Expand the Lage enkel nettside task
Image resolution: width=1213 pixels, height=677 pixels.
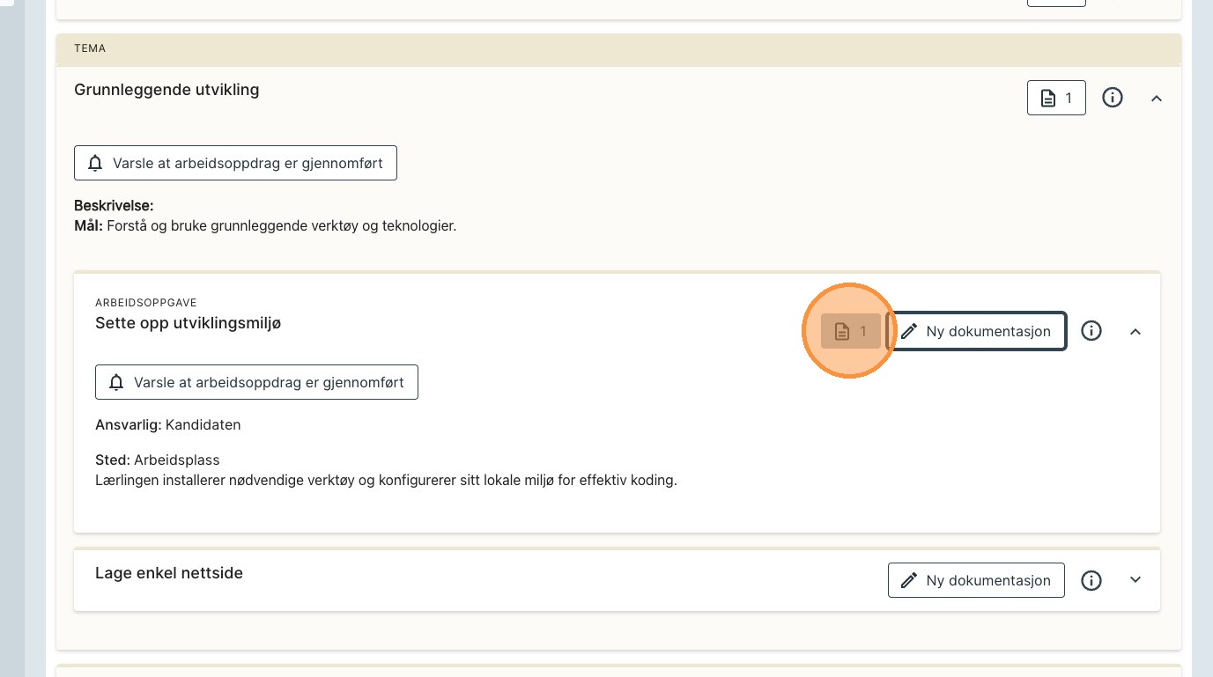(x=1135, y=580)
